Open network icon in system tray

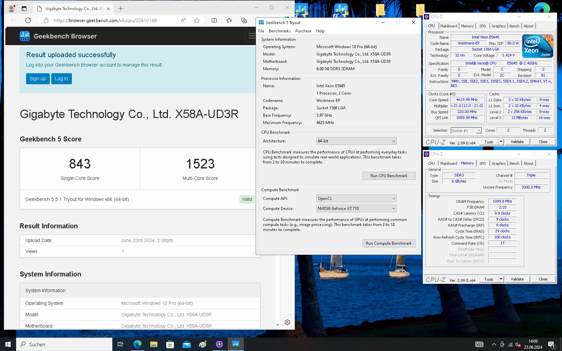tap(510, 344)
